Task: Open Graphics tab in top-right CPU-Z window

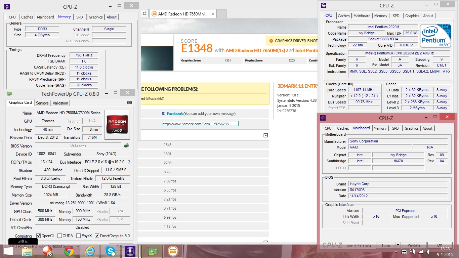Action: [x=412, y=16]
